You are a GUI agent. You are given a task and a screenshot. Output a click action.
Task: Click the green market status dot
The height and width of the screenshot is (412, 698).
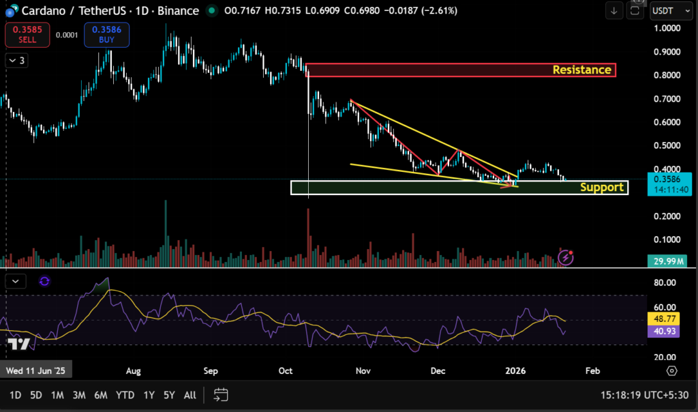coord(212,11)
